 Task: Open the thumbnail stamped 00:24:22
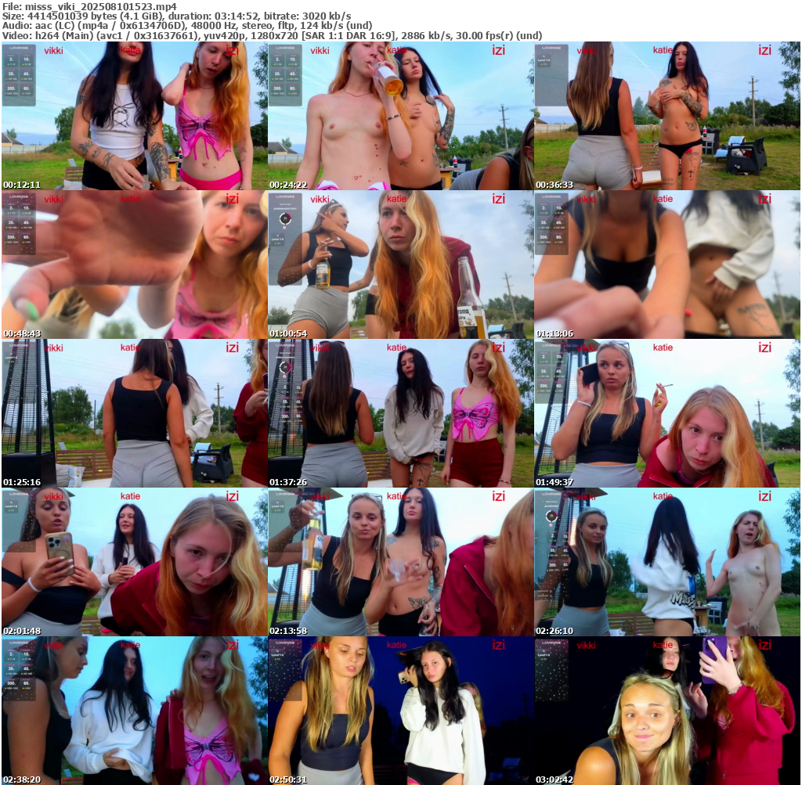pos(401,116)
